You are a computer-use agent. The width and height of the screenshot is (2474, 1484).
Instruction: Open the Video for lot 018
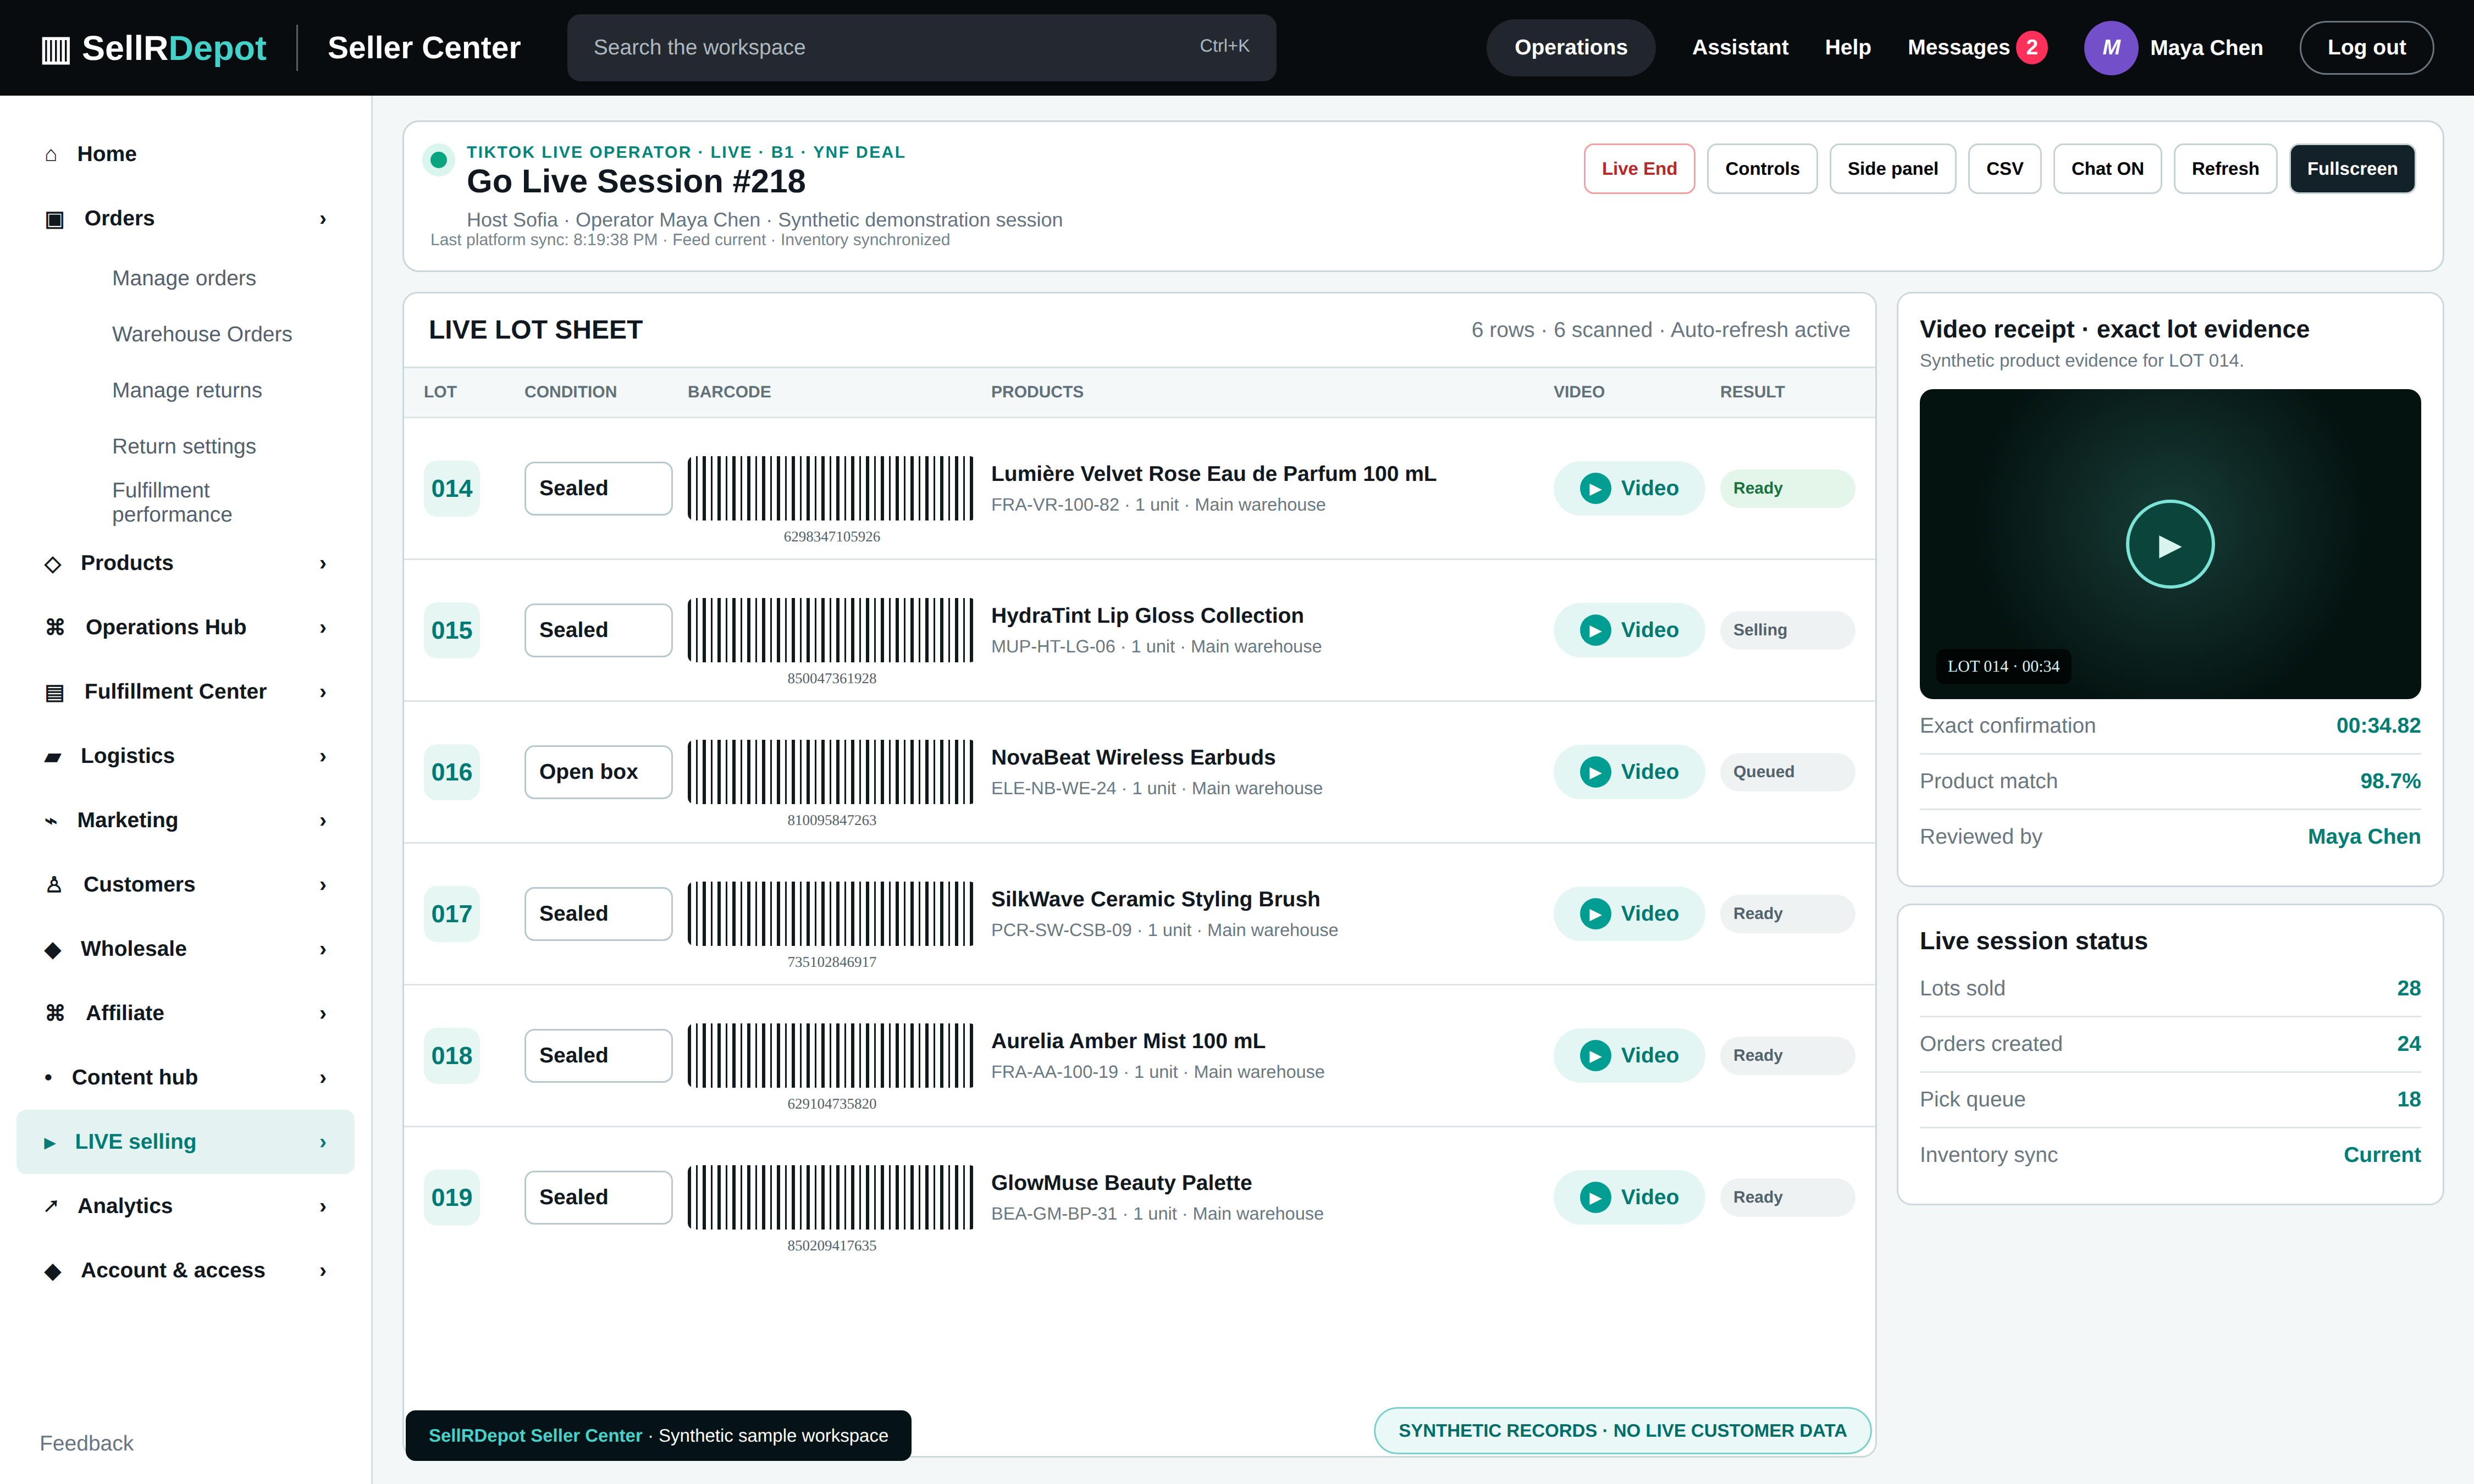1628,1056
